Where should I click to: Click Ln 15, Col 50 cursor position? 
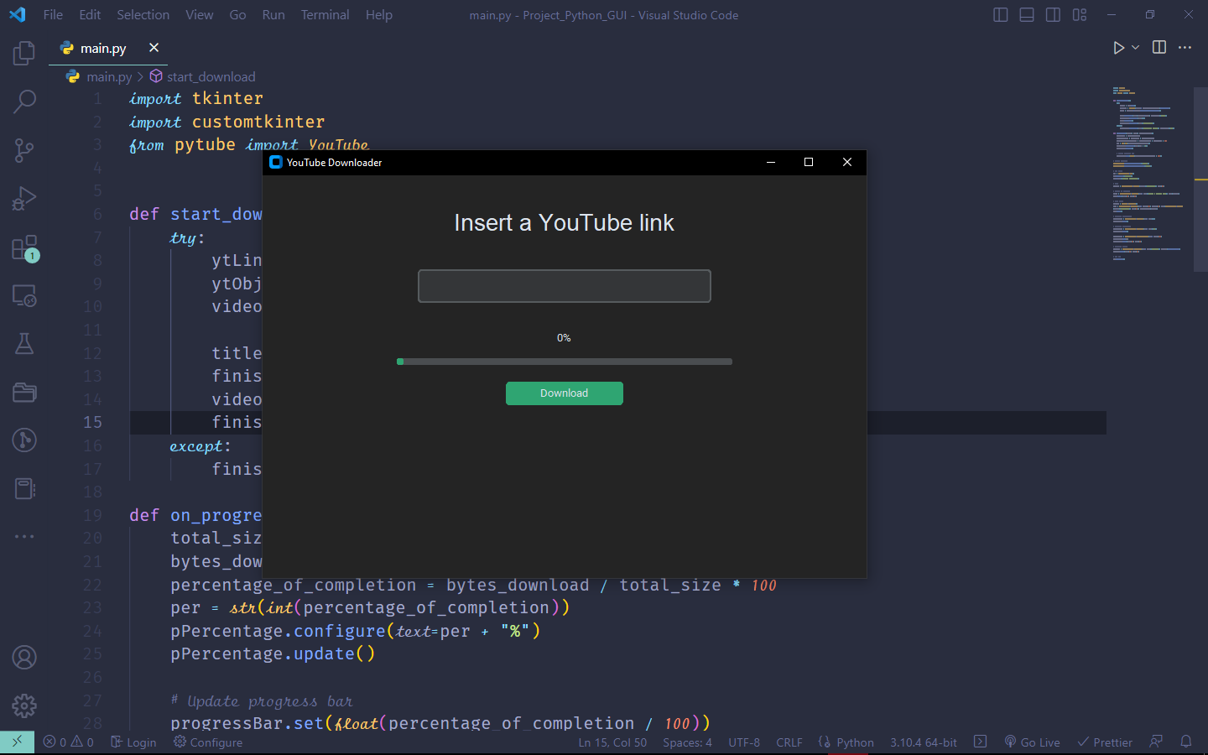point(612,742)
